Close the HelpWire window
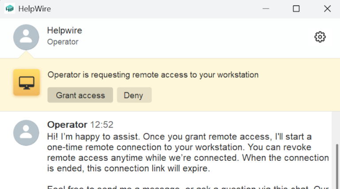Screen dimensions: 340x189 pyautogui.click(x=327, y=8)
